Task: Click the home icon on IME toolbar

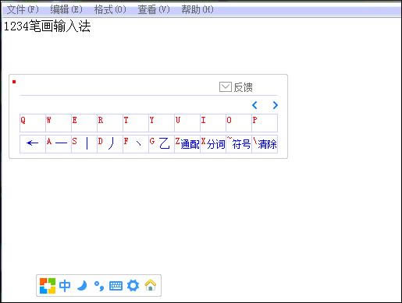Action: tap(151, 285)
